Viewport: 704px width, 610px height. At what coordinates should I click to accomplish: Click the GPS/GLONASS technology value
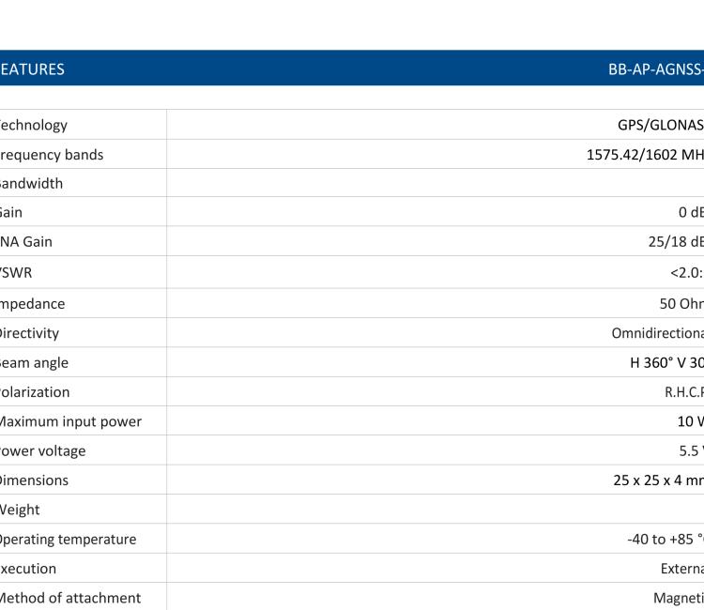click(x=654, y=125)
